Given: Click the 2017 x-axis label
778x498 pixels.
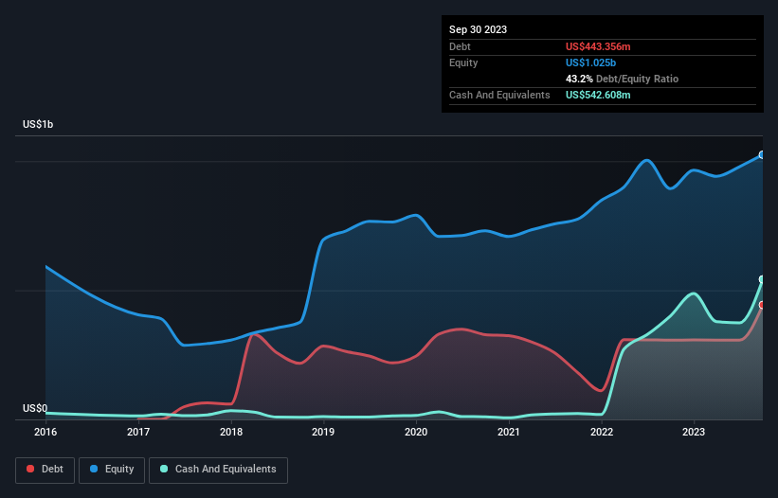Looking at the screenshot, I should point(138,432).
